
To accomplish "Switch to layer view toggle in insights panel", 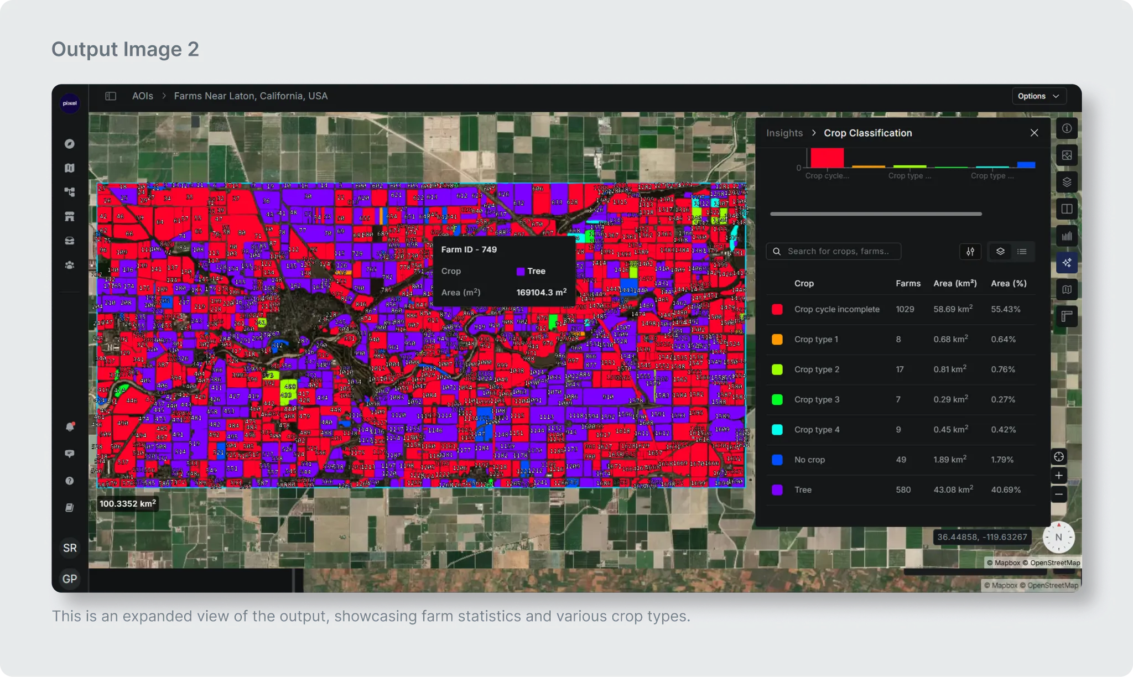I will [x=1000, y=252].
